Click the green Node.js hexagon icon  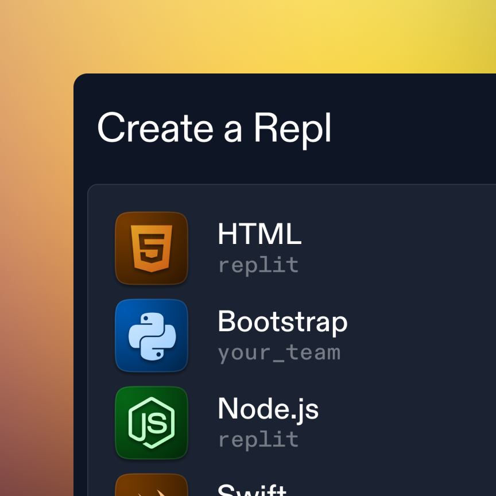pyautogui.click(x=152, y=423)
